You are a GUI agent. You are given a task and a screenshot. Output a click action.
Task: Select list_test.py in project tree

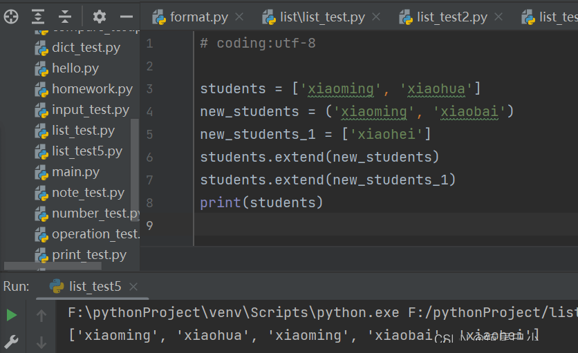83,131
